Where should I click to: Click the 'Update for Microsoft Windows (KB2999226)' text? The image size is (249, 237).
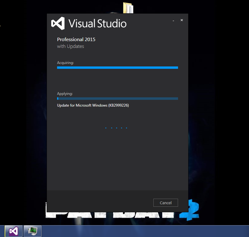pyautogui.click(x=93, y=105)
